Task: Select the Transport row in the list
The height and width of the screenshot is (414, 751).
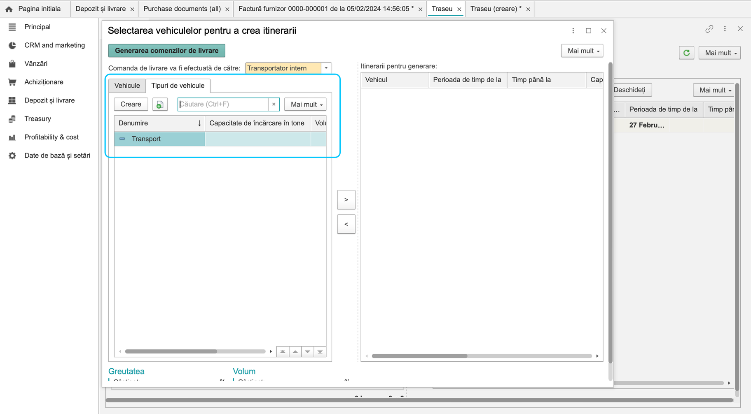Action: point(220,139)
